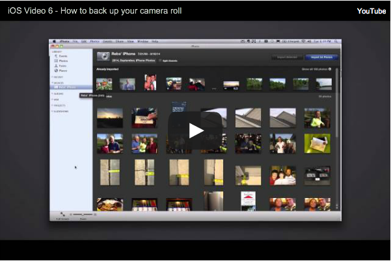Select the green envelope photo thumbnail
The width and height of the screenshot is (391, 261).
tap(317, 143)
